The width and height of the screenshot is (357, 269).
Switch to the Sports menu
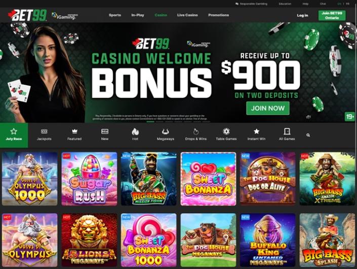(115, 15)
